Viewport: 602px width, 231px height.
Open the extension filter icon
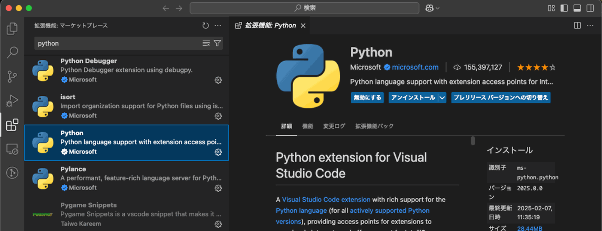click(217, 43)
